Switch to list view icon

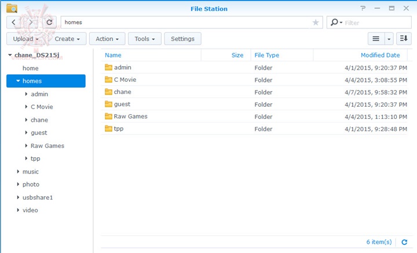376,39
